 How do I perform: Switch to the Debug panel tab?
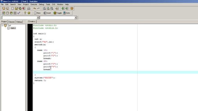click(x=19, y=22)
